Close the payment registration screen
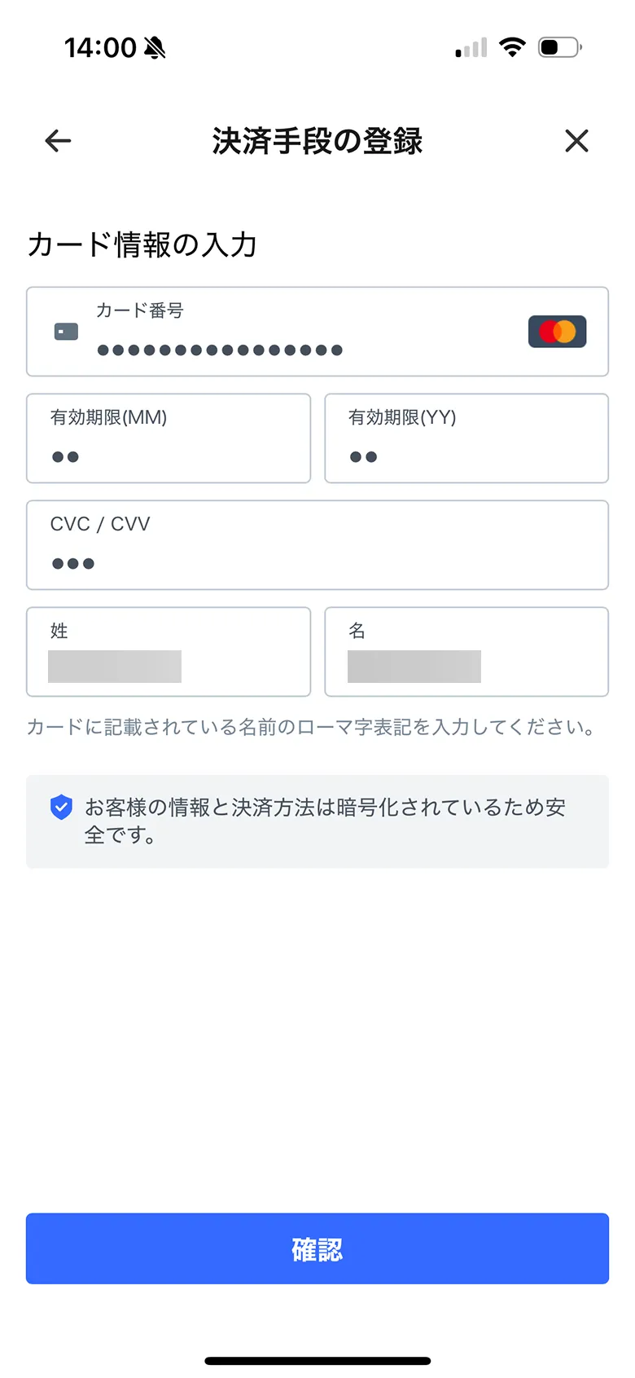 pyautogui.click(x=576, y=141)
